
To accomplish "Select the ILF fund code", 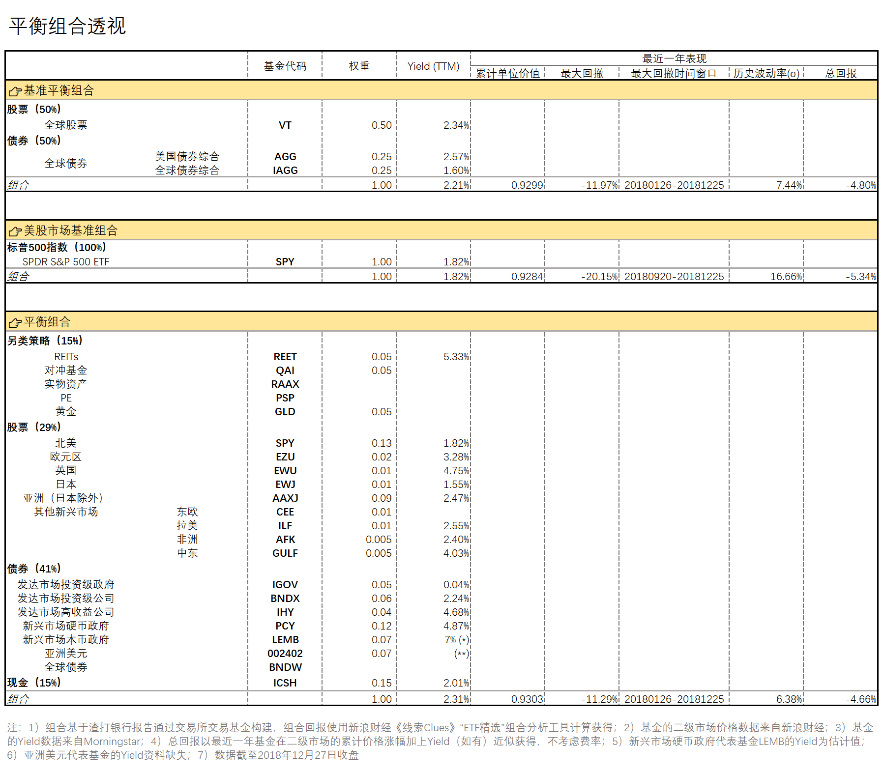I will pos(285,526).
